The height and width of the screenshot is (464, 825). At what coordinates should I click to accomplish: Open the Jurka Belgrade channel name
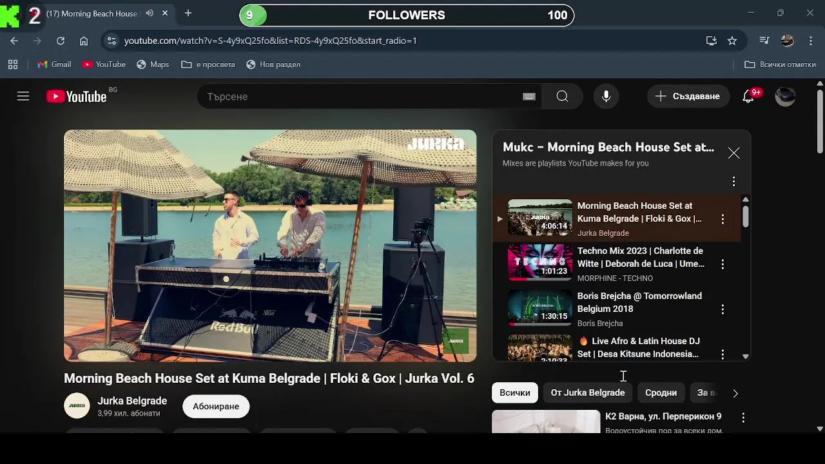coord(132,401)
